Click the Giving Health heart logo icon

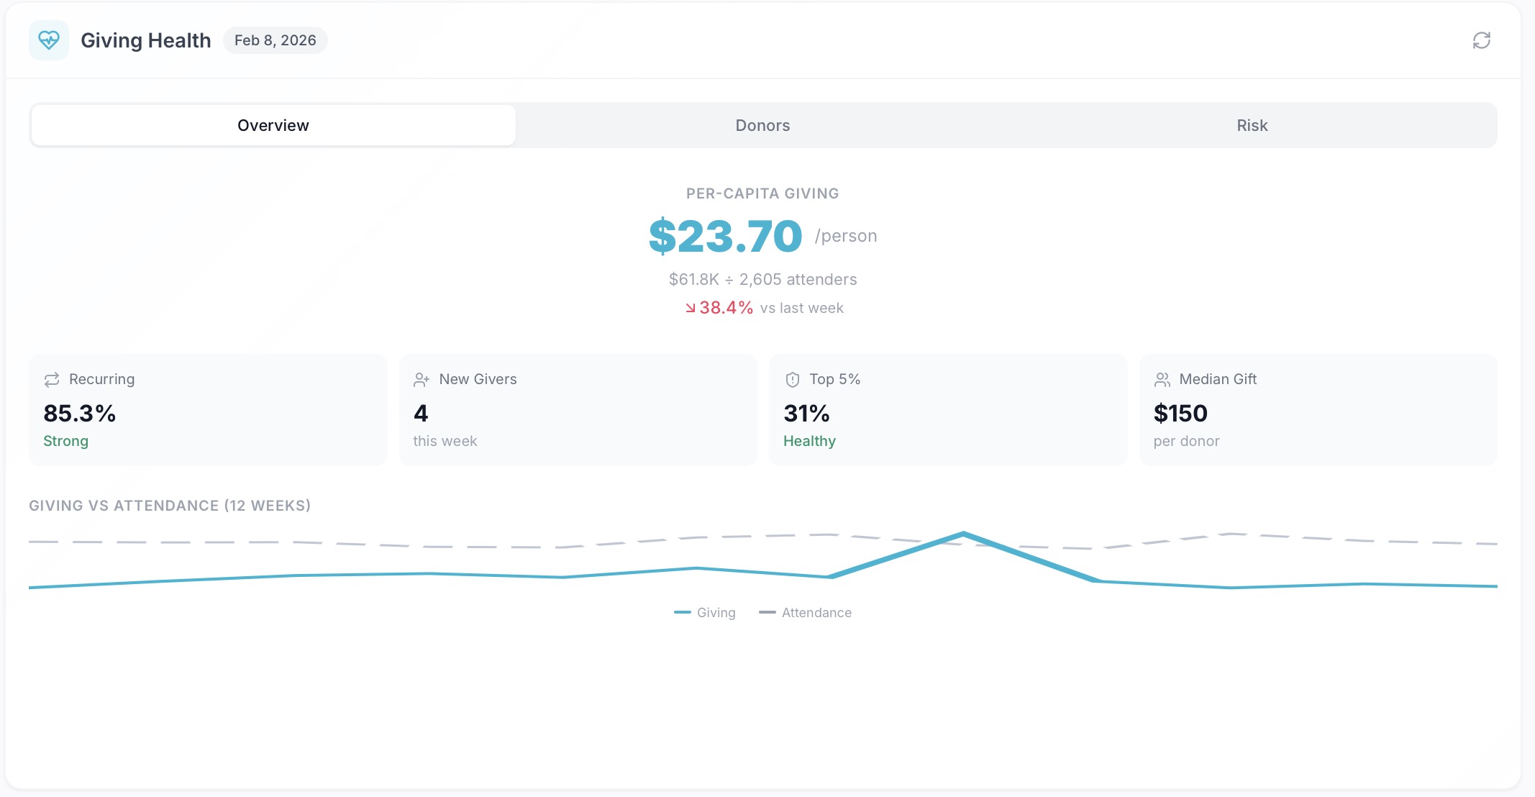click(48, 40)
